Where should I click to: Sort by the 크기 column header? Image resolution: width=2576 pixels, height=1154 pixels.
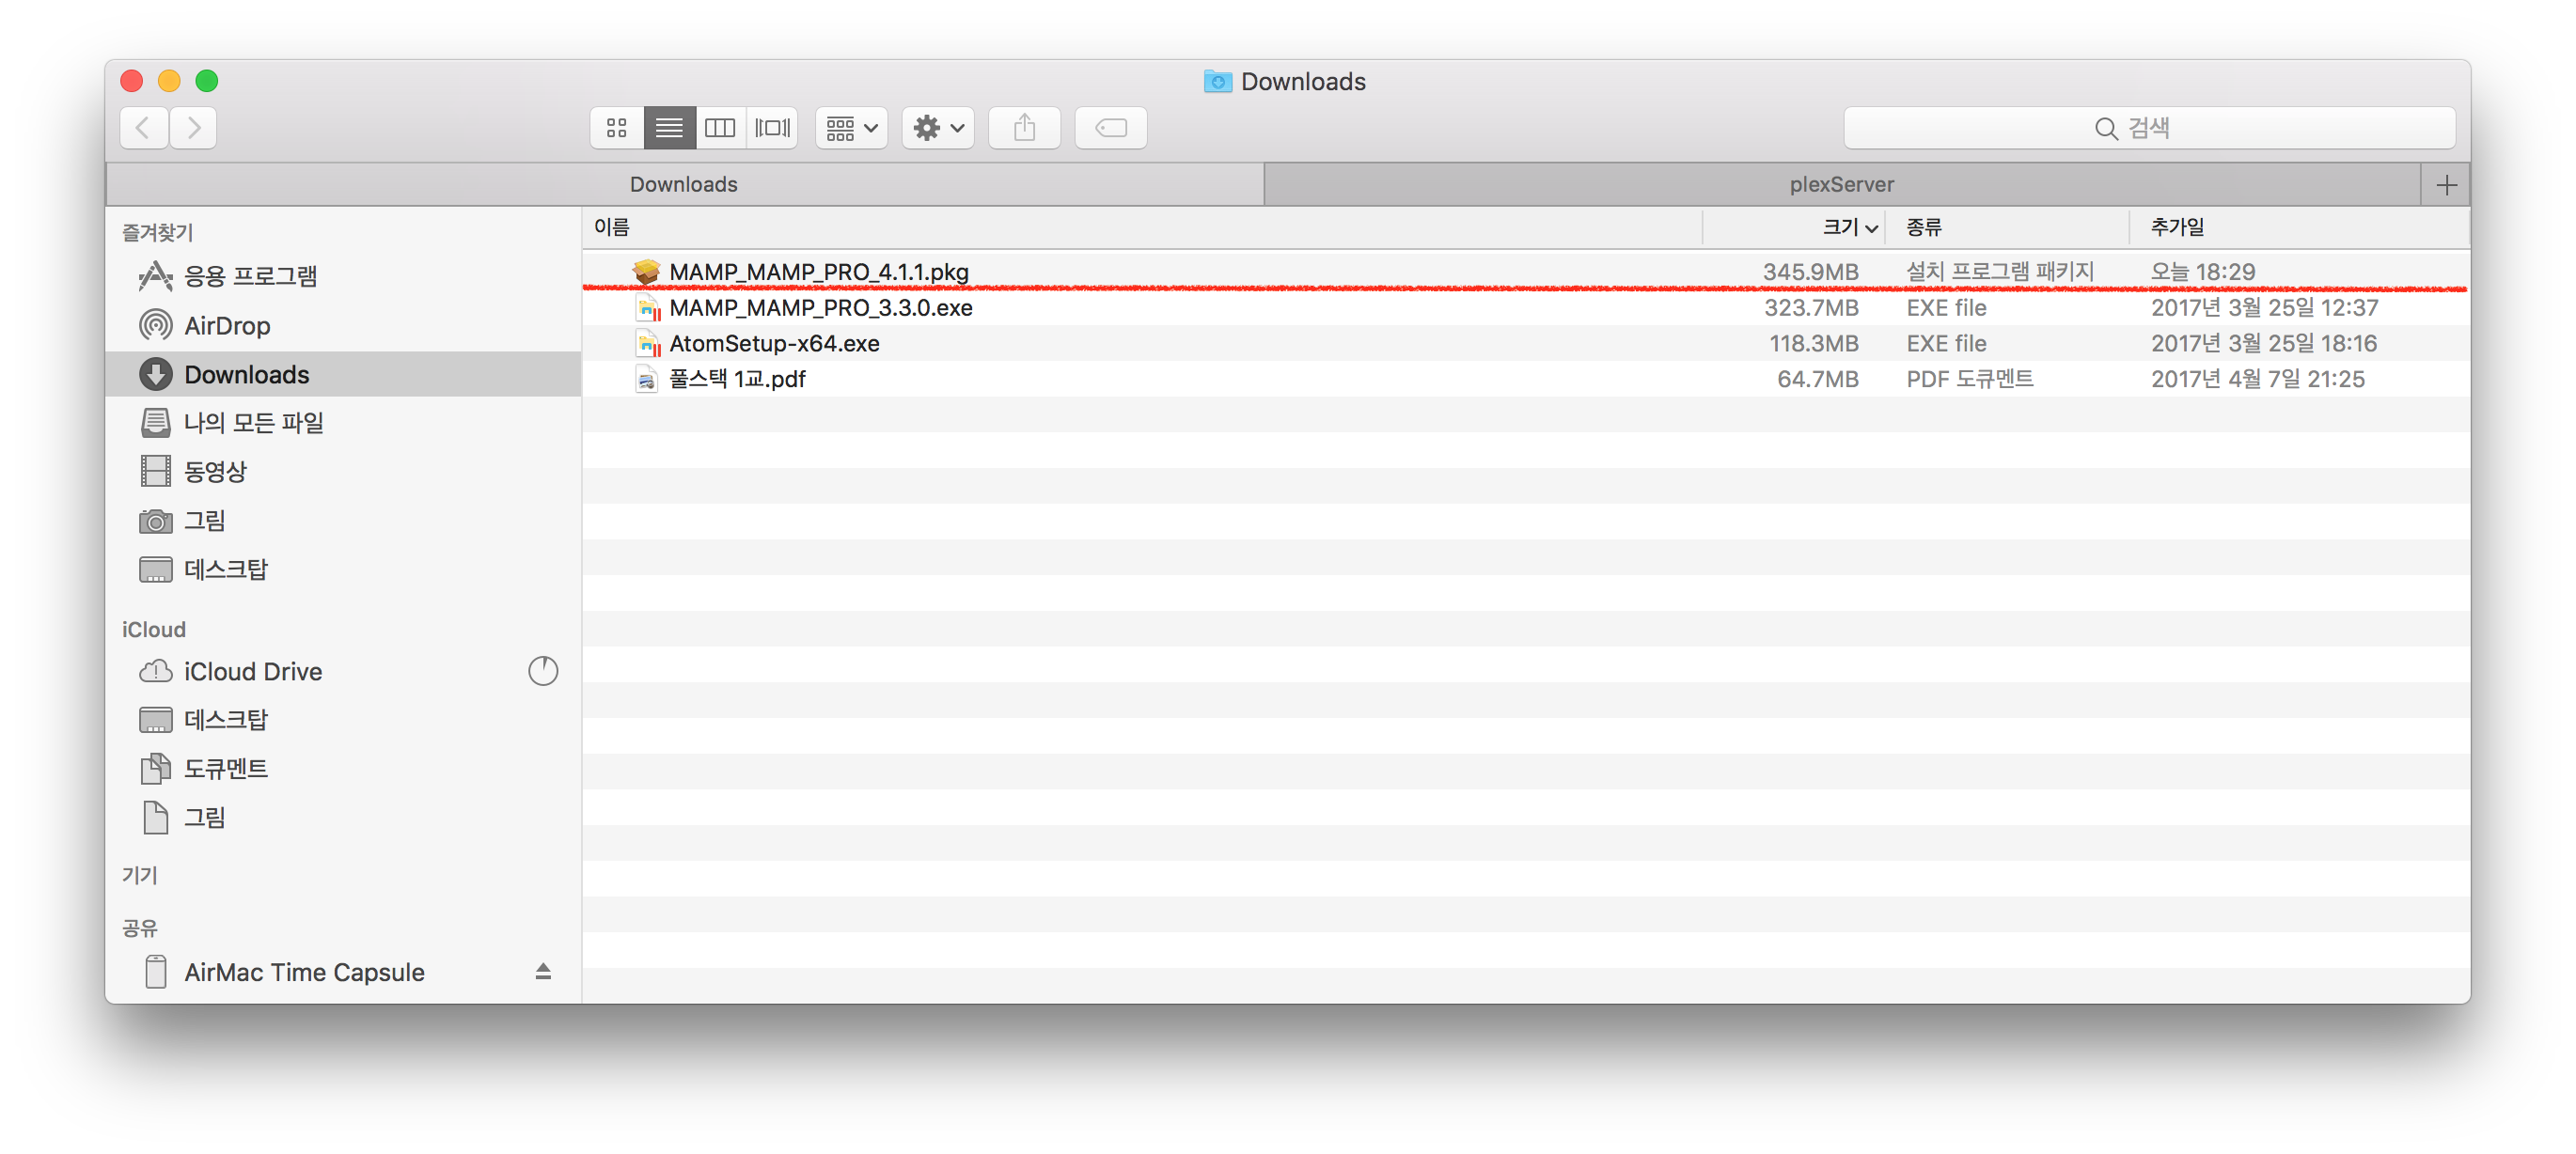tap(1794, 227)
